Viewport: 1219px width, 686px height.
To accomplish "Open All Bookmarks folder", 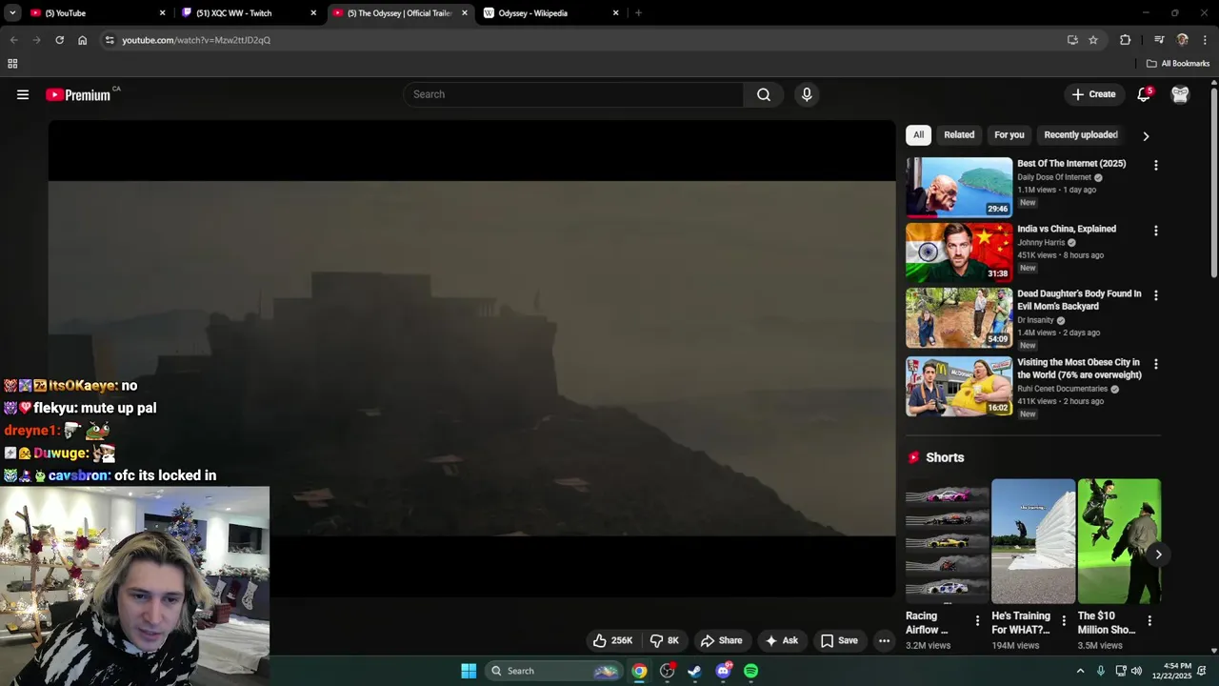I will 1178,64.
